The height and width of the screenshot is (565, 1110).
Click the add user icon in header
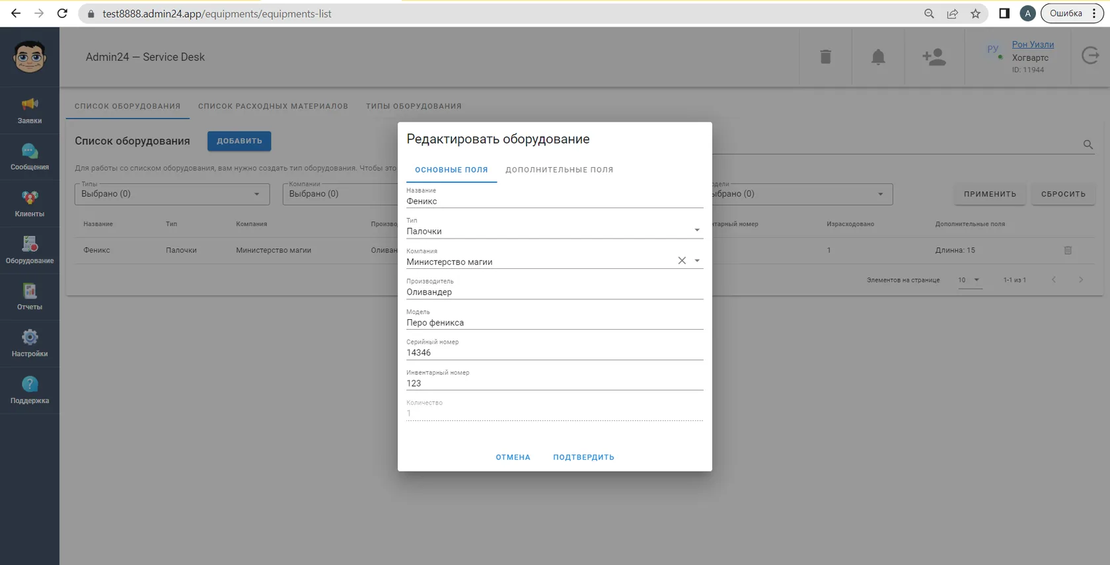point(934,57)
